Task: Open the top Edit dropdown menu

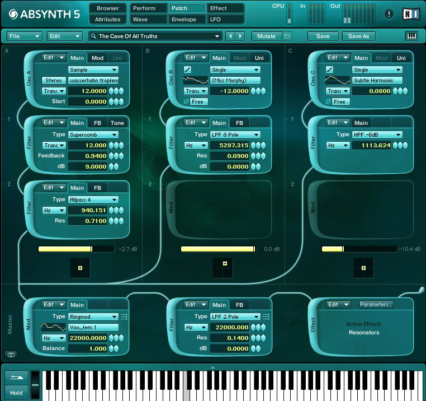Action: coord(64,36)
